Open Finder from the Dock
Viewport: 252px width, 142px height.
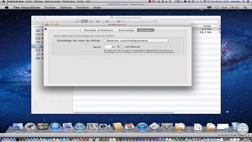(18, 126)
